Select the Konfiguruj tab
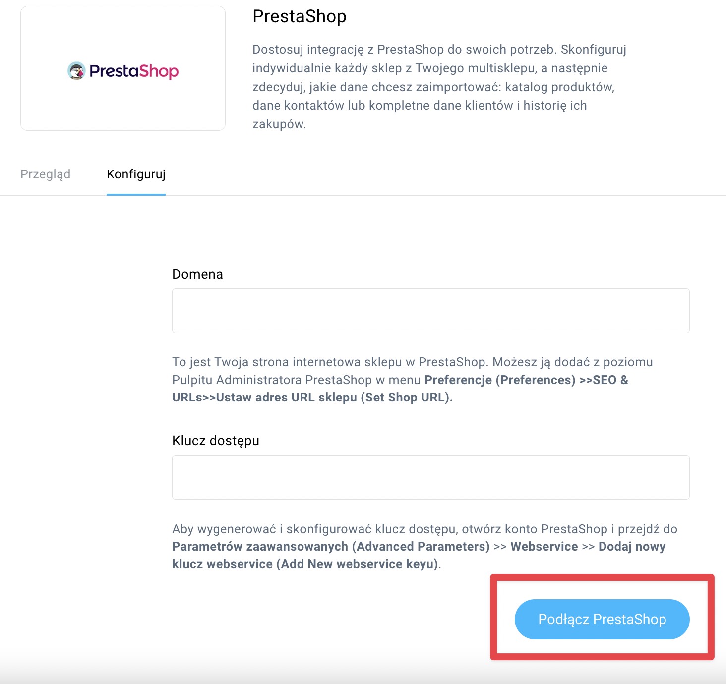This screenshot has width=726, height=684. (136, 174)
